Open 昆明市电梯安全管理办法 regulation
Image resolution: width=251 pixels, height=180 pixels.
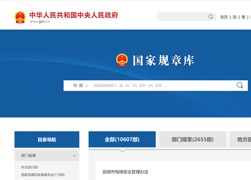pos(125,172)
